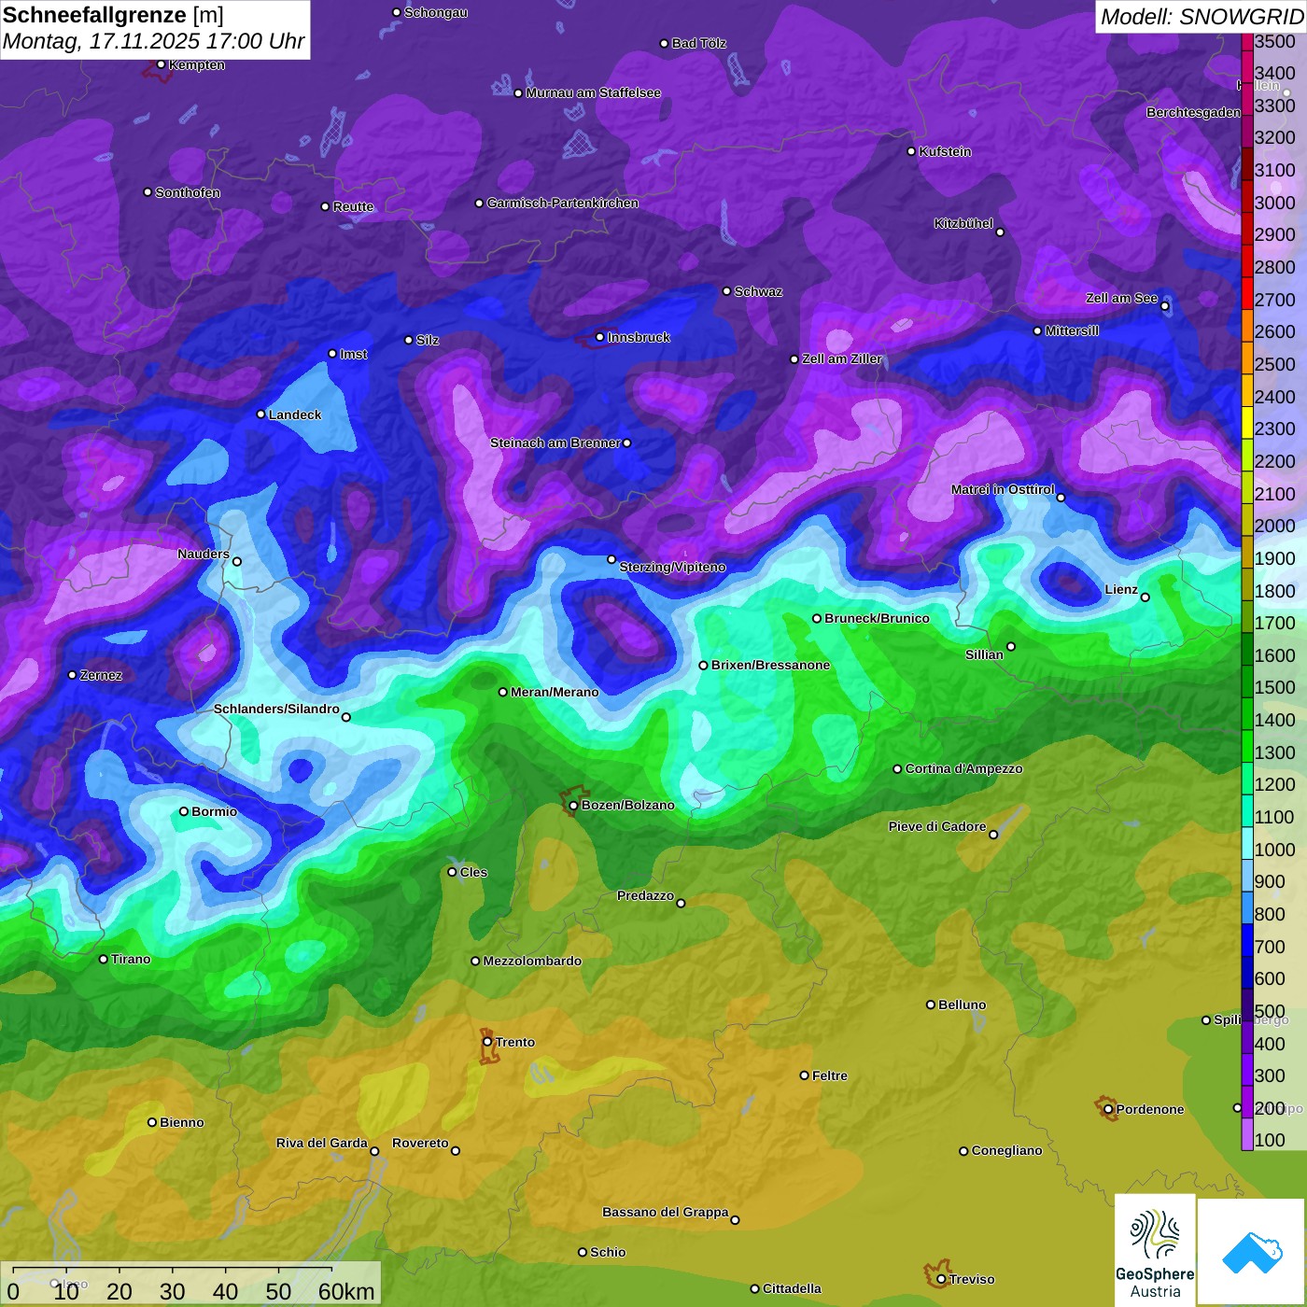Click the purple 300 legend color
The width and height of the screenshot is (1307, 1307).
1246,1069
